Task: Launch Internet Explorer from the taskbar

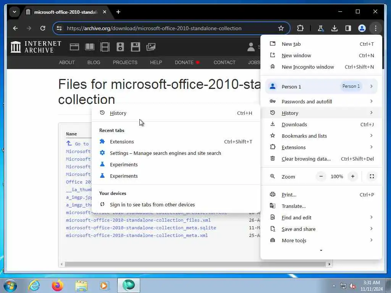Action: [x=34, y=285]
